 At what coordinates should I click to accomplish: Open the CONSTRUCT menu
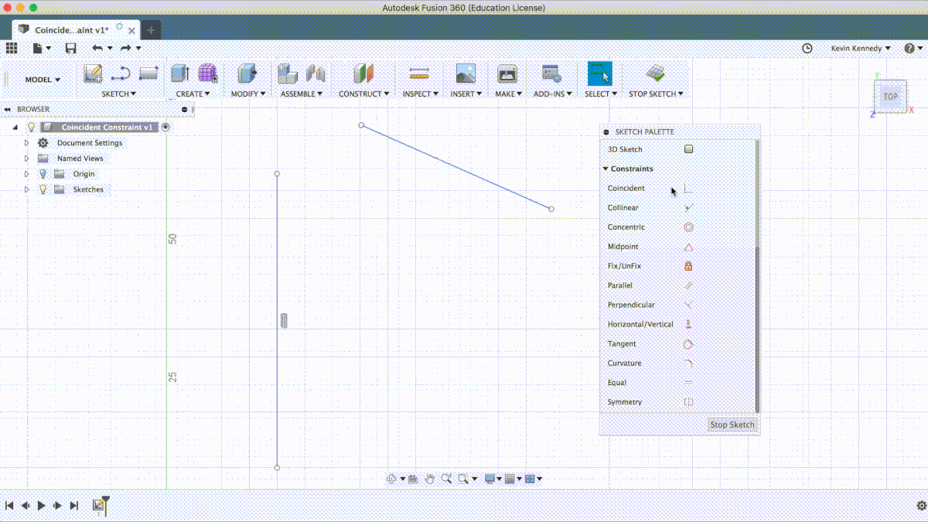point(364,94)
